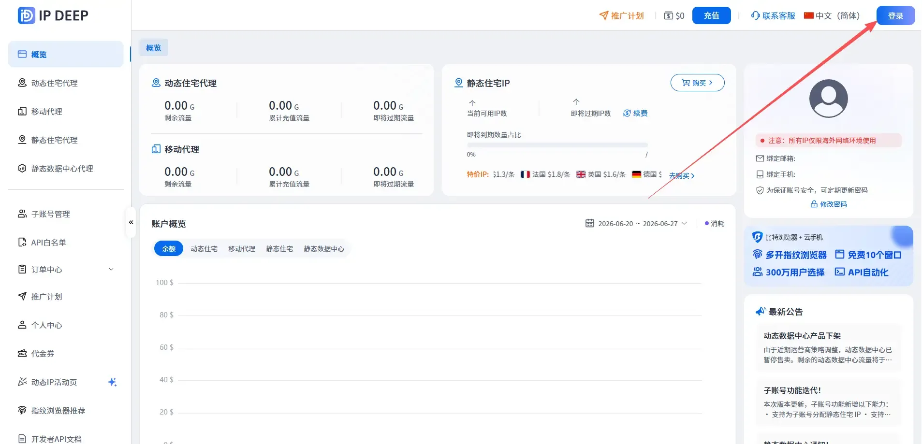Click the account security shield icon
The height and width of the screenshot is (444, 922).
[x=760, y=190]
